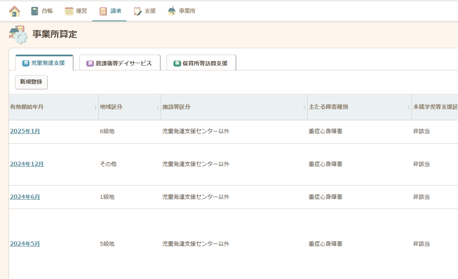Screen dimensions: 458x279
Task: Open the 2024年5月 record link
Action: 25,244
